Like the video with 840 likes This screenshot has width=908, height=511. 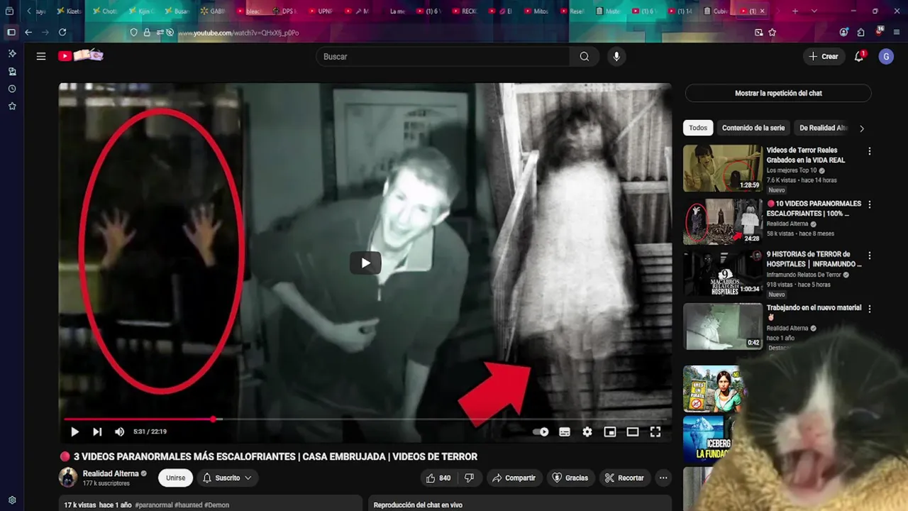coord(438,478)
